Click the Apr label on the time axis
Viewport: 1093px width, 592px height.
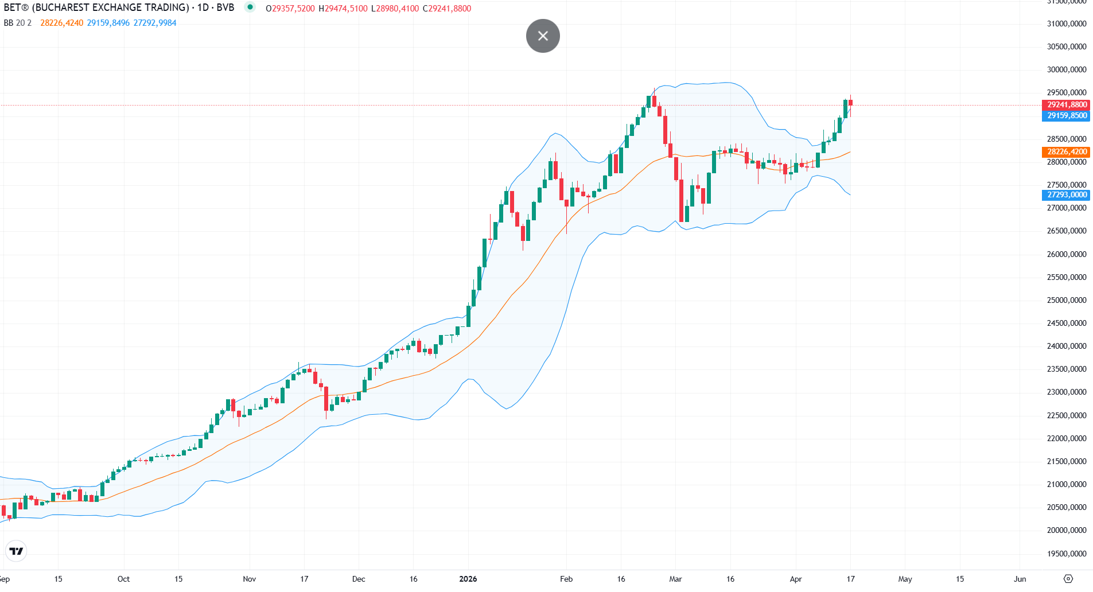tap(796, 579)
